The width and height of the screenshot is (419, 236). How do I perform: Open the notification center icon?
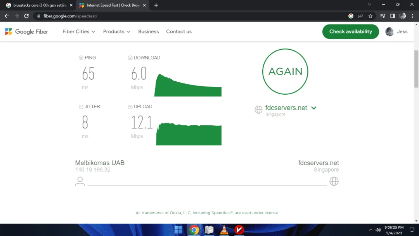click(412, 230)
